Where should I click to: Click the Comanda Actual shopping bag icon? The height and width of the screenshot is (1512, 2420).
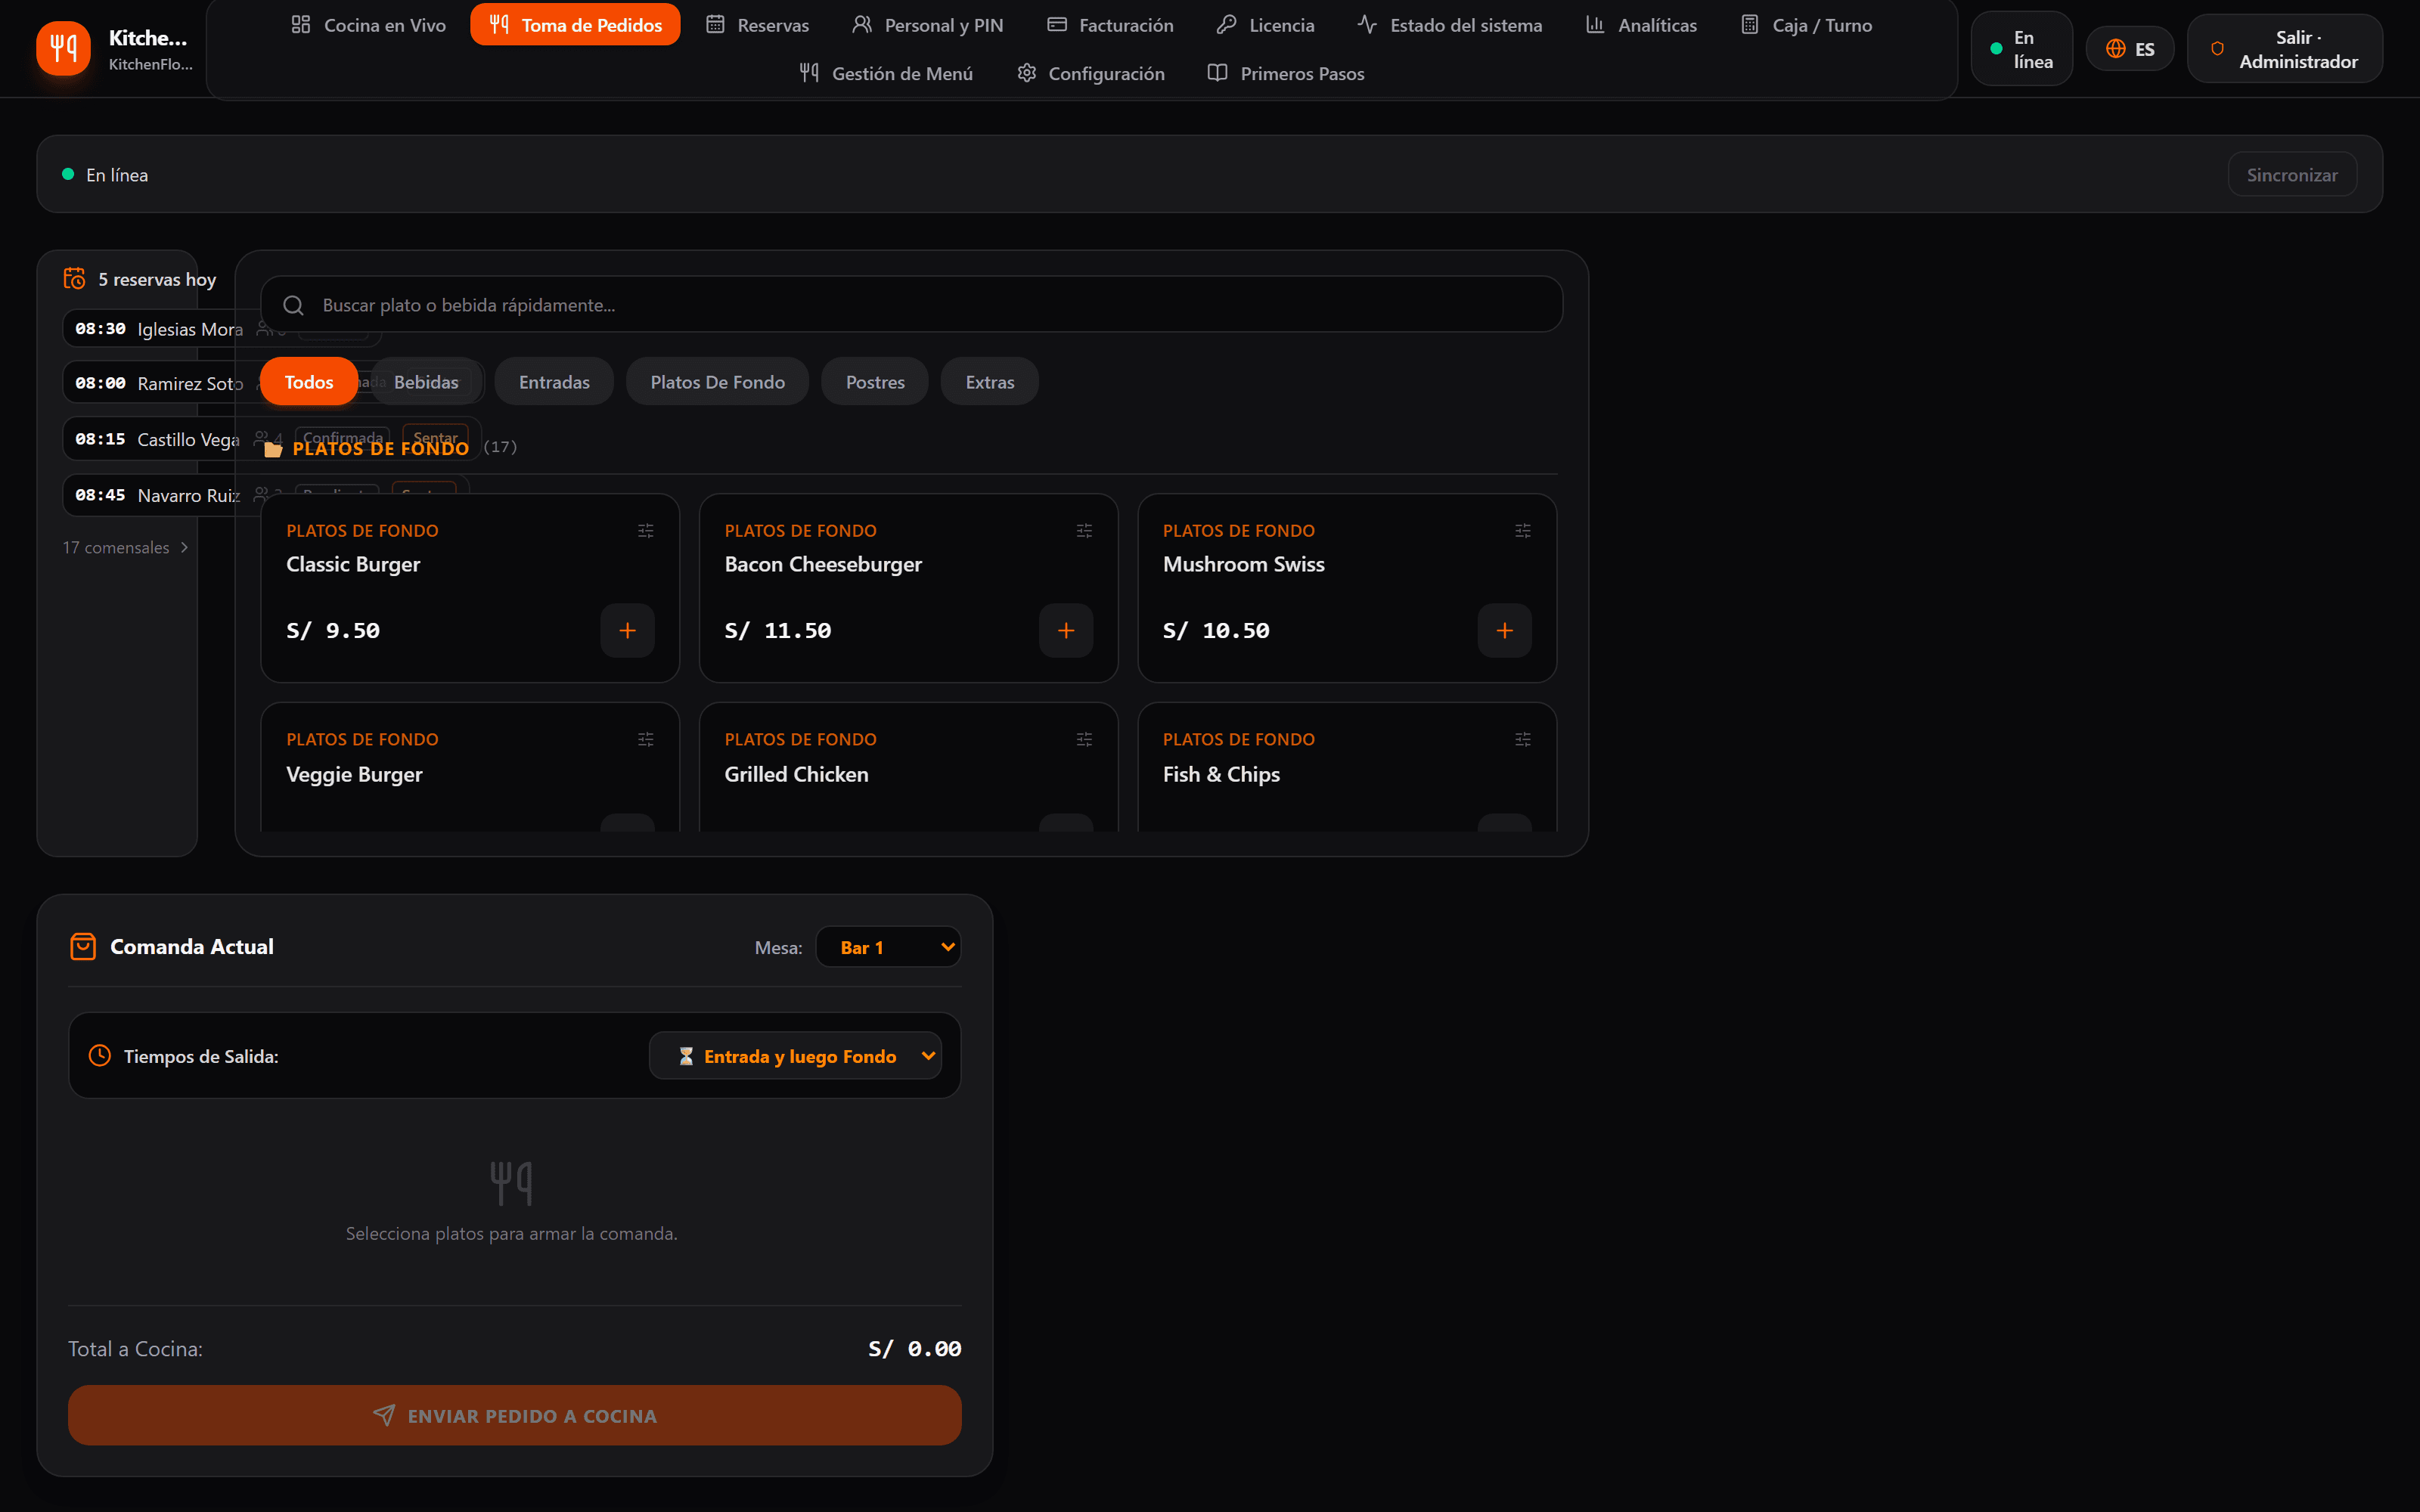[x=83, y=946]
